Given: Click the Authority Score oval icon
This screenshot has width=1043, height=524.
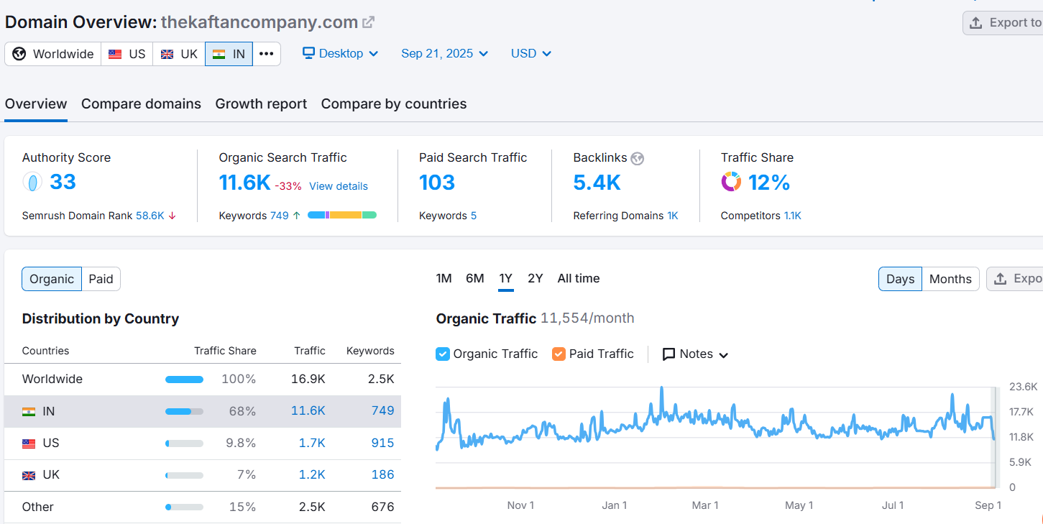Looking at the screenshot, I should pos(32,182).
